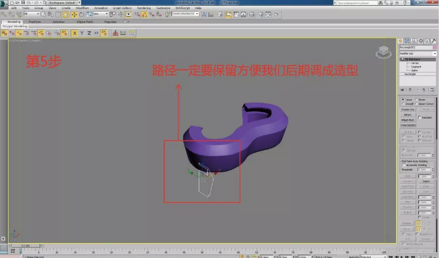The width and height of the screenshot is (439, 258).
Task: Select the Move tool in main toolbar
Action: tap(74, 14)
